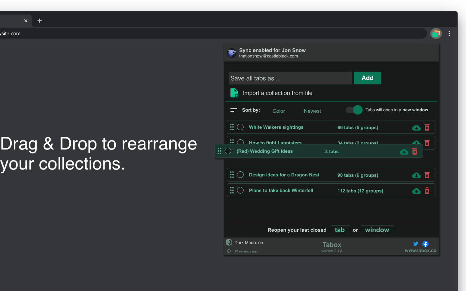Image resolution: width=466 pixels, height=291 pixels.
Task: Open the www.tabox.co link
Action: (420, 250)
